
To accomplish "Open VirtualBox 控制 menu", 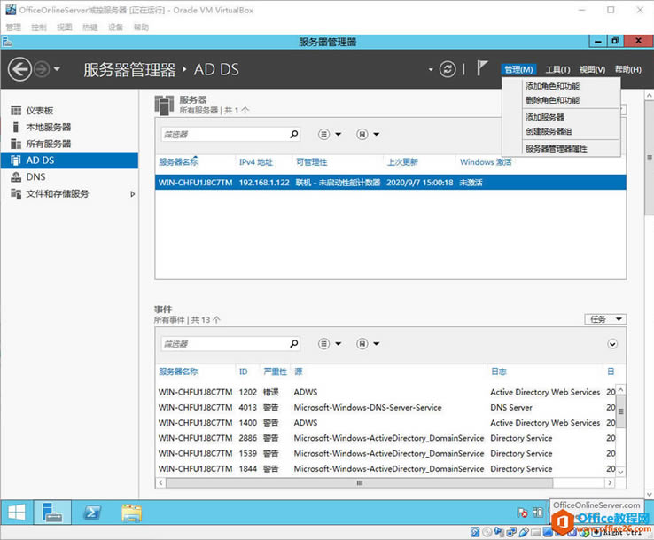I will click(39, 27).
